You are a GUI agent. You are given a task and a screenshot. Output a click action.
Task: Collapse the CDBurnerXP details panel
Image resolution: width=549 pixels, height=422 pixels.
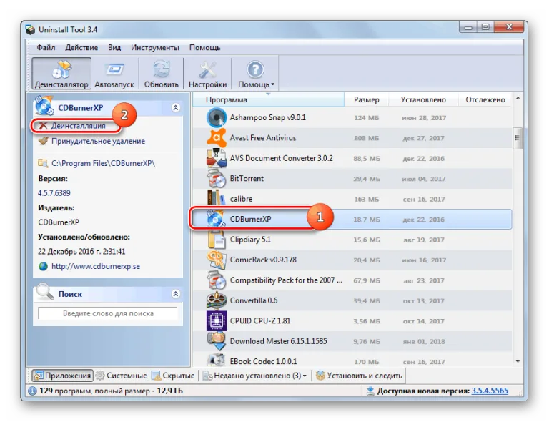tap(176, 107)
